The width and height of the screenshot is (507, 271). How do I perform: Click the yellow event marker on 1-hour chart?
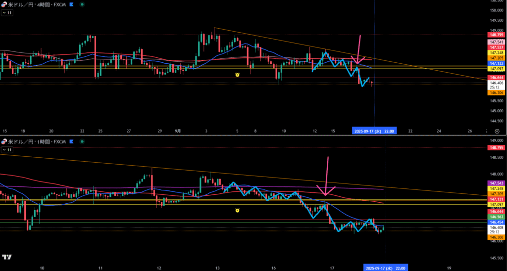(238, 210)
